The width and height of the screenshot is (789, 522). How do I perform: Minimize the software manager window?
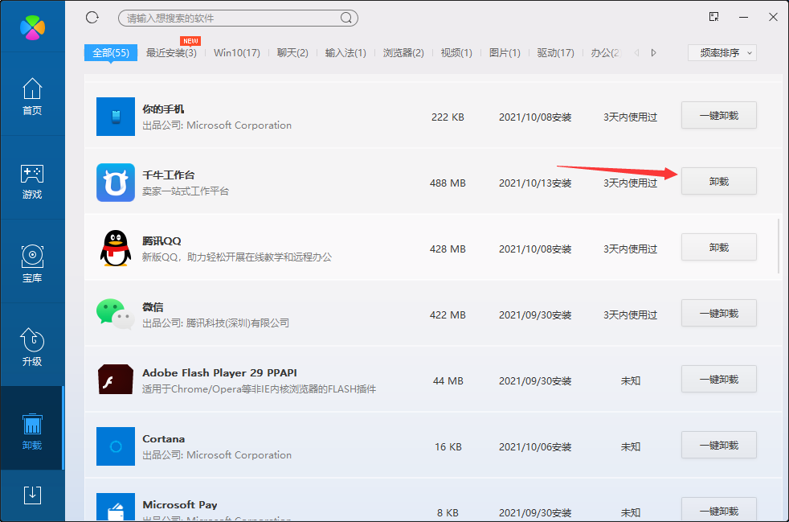coord(744,17)
